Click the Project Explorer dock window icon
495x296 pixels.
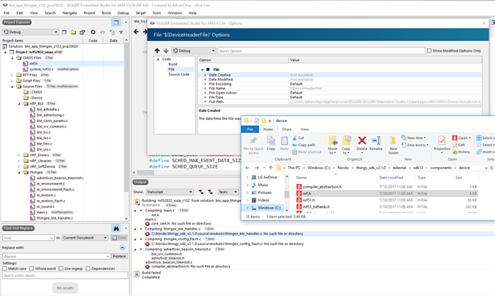[x=116, y=22]
